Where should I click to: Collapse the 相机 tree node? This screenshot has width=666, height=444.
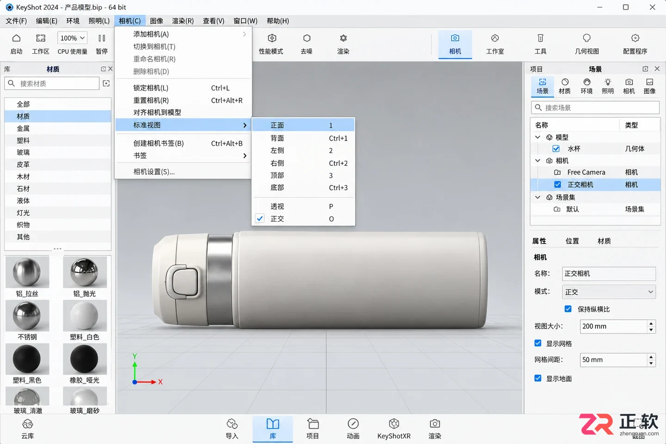coord(537,160)
